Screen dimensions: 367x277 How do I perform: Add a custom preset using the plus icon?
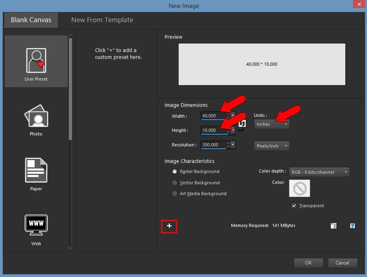point(169,227)
